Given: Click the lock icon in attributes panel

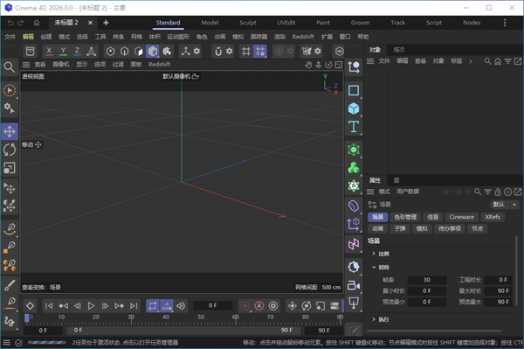Looking at the screenshot, I should pos(498,192).
